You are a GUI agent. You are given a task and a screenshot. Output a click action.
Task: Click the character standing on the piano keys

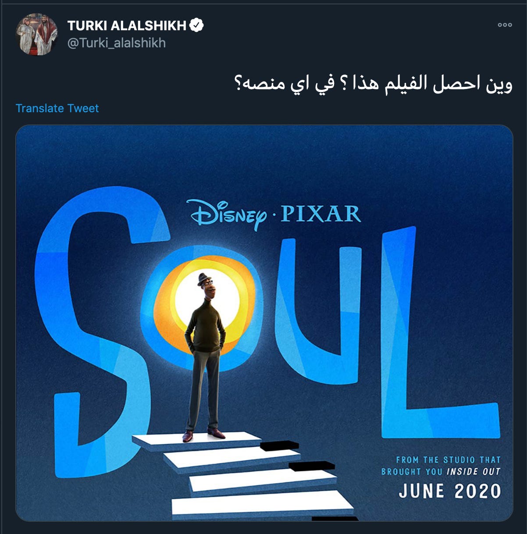pyautogui.click(x=205, y=357)
